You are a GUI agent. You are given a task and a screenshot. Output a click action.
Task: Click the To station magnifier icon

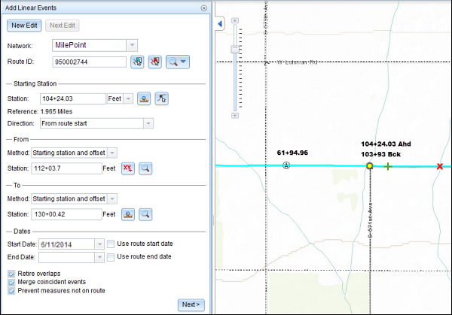pyautogui.click(x=145, y=214)
